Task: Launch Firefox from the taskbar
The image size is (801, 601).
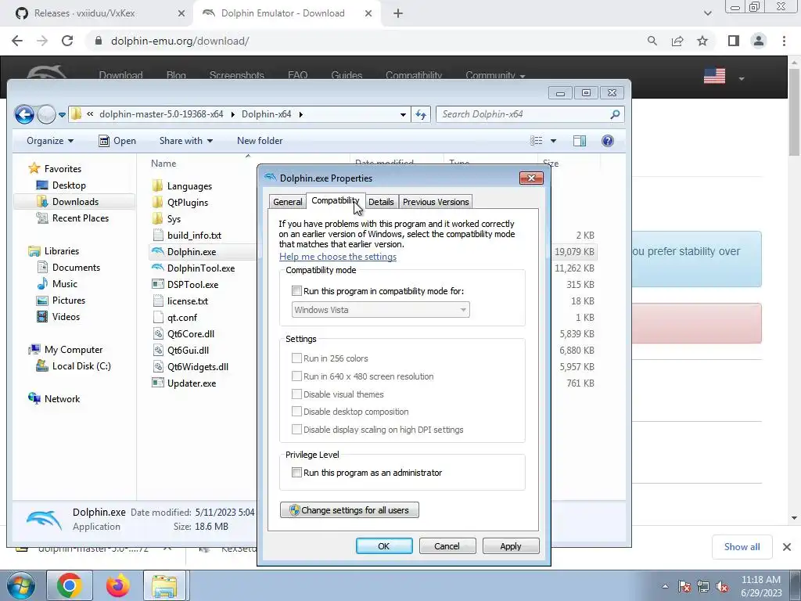Action: coord(117,585)
